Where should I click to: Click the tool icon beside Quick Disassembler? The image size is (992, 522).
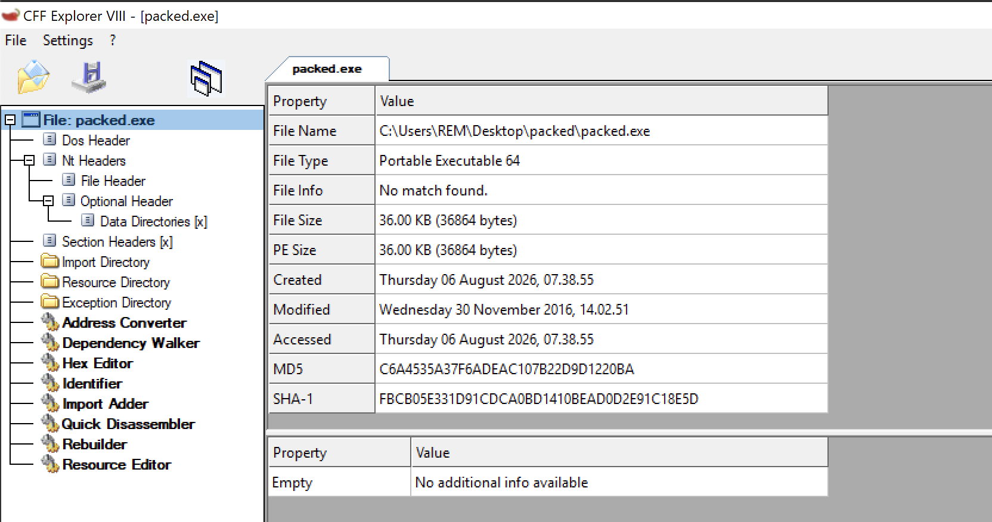[50, 423]
